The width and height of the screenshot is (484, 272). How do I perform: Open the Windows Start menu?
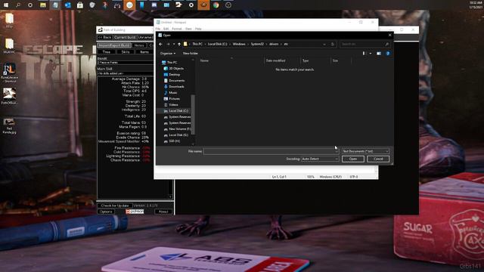pos(6,5)
